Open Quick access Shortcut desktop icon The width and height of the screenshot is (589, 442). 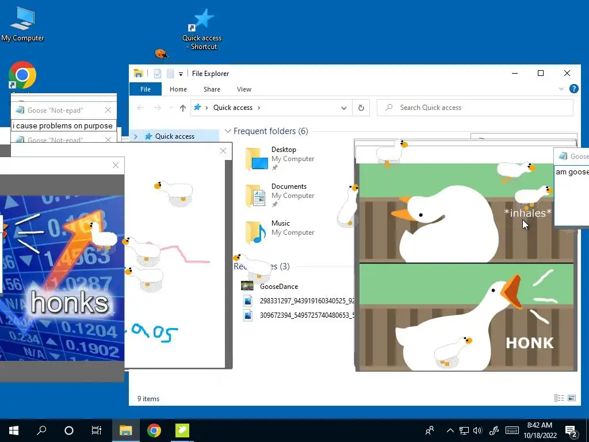coord(202,29)
